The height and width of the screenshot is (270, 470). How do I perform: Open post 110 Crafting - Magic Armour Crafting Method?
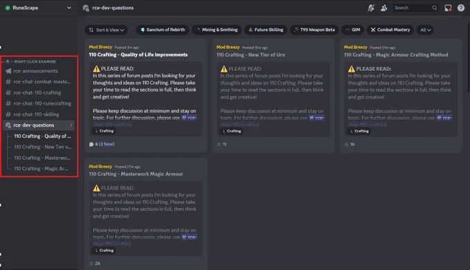[x=396, y=54]
